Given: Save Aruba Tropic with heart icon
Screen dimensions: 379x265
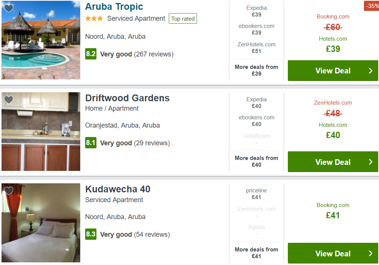Looking at the screenshot, I should 9,8.
